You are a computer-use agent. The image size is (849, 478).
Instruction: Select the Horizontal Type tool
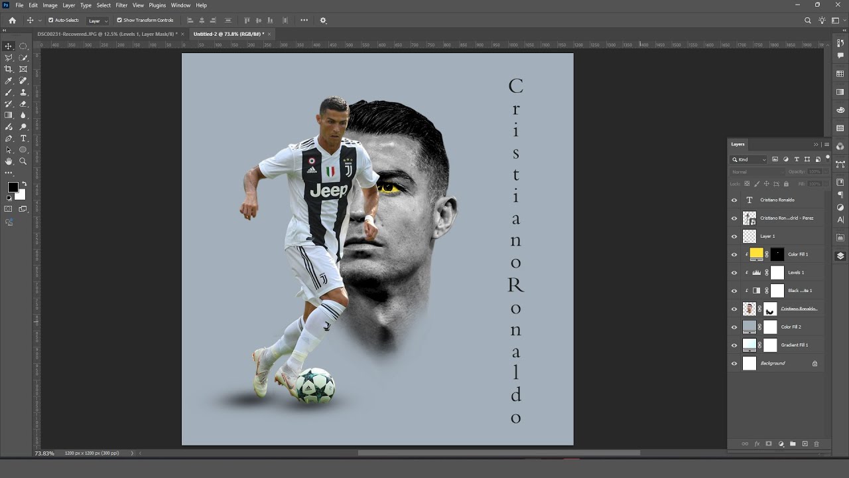(23, 138)
